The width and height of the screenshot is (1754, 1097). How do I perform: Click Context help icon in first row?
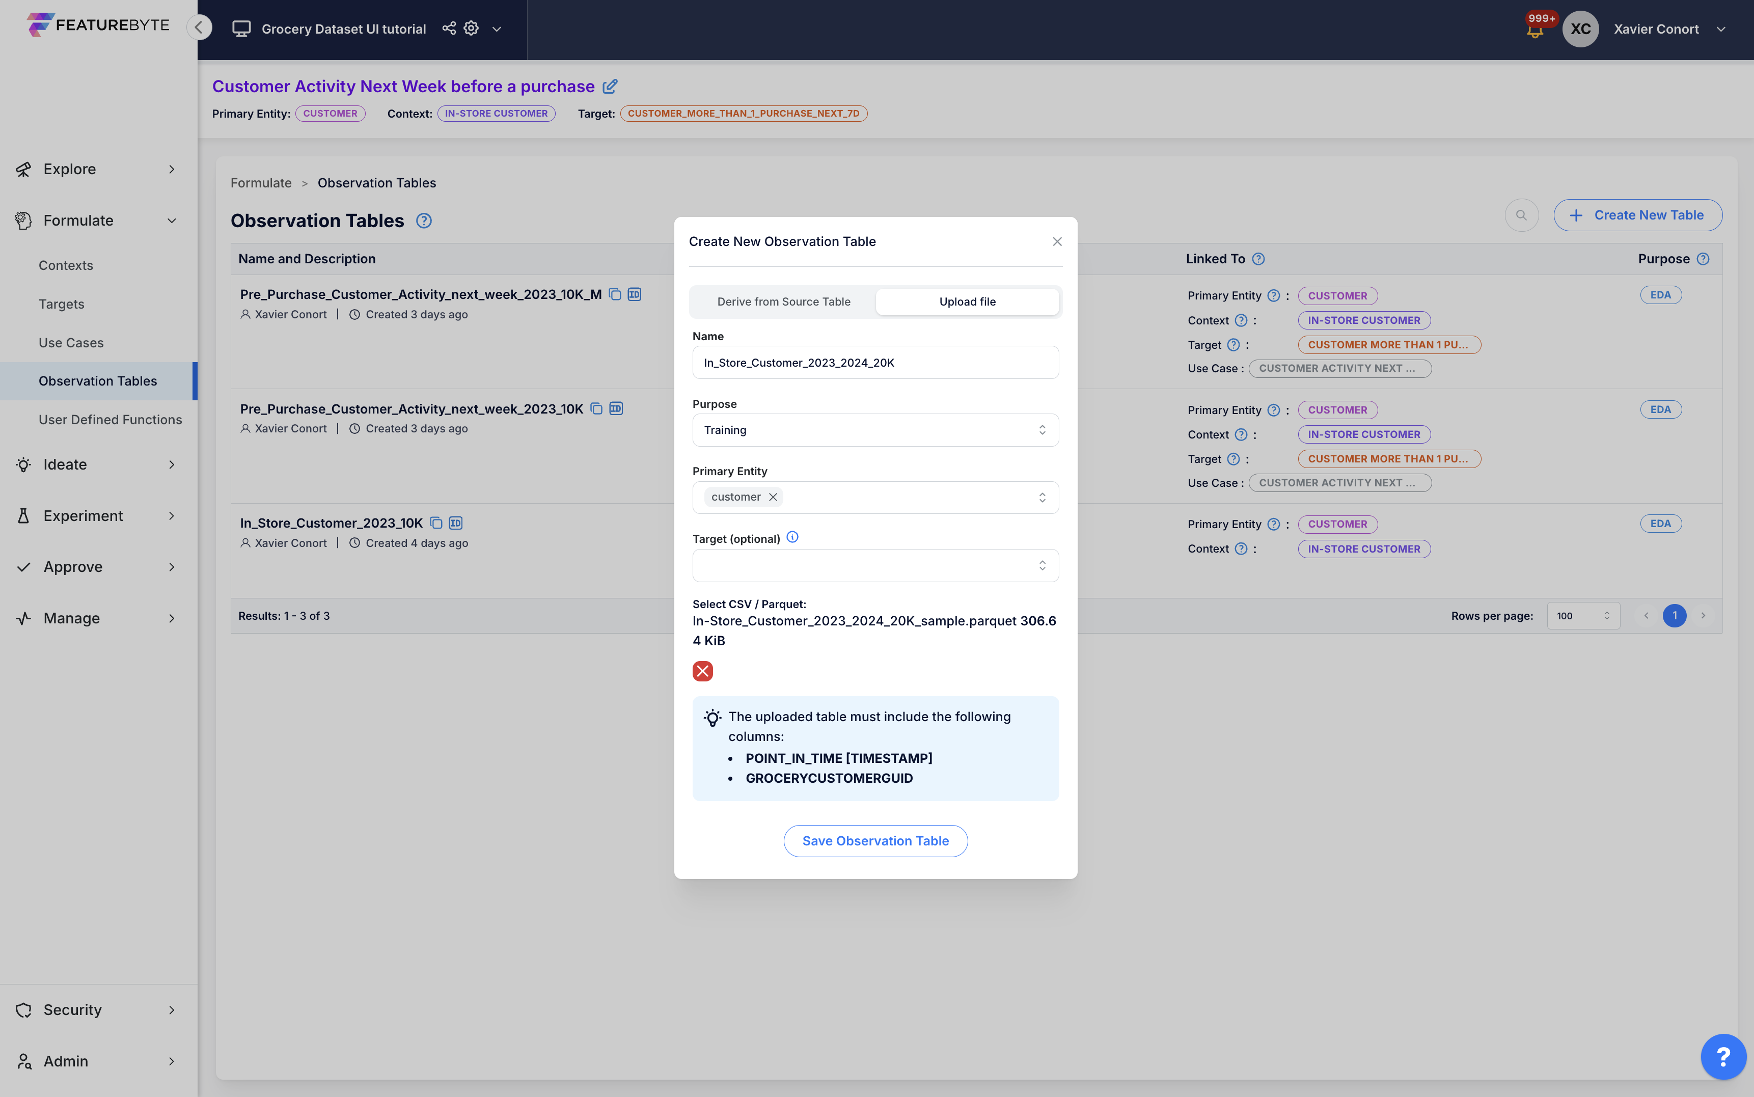[1241, 320]
